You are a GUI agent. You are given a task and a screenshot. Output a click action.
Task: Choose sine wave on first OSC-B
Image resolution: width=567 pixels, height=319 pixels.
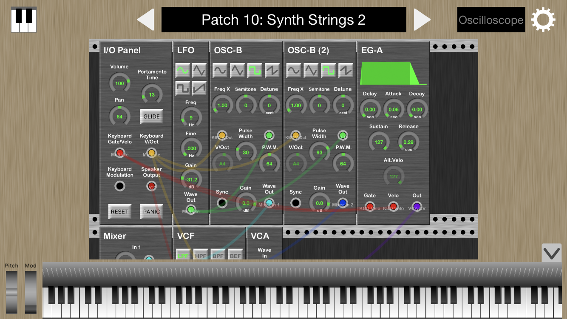pyautogui.click(x=220, y=70)
